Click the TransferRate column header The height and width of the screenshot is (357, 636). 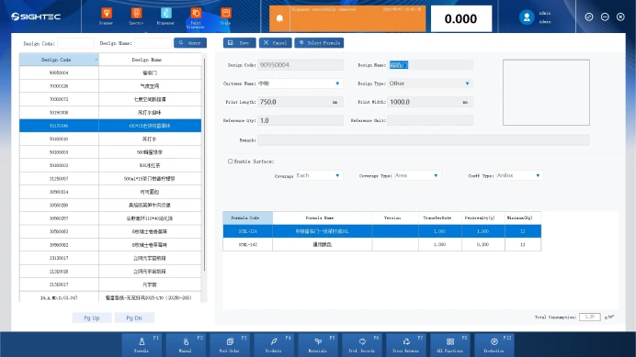point(440,218)
